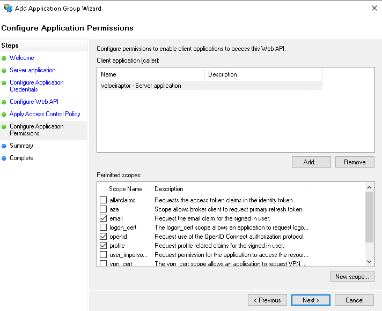
Task: Click the green bullet beside Configure Web API
Action: click(4, 102)
